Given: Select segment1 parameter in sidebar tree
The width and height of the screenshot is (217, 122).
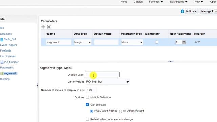Looking at the screenshot, I should pyautogui.click(x=10, y=73).
